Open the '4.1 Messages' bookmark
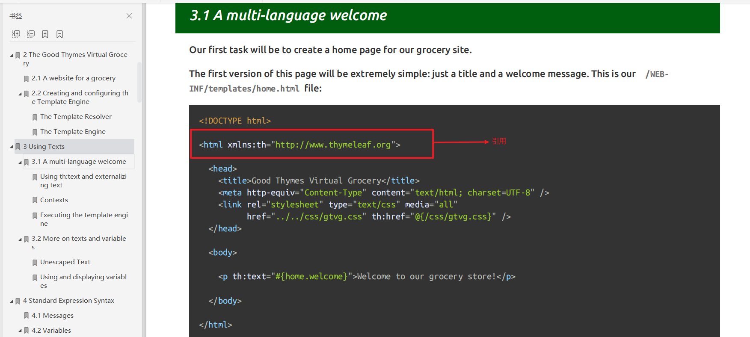This screenshot has width=750, height=337. coord(53,316)
